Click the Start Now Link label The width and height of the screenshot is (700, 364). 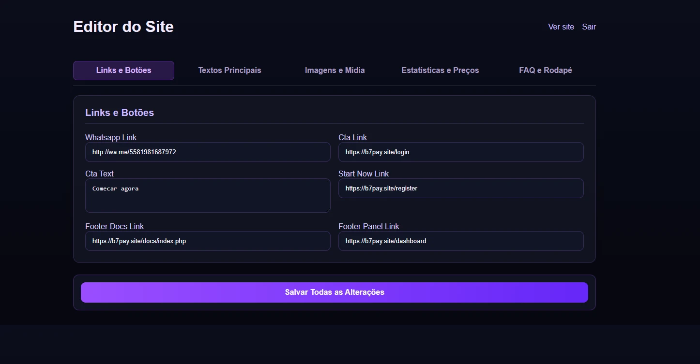click(x=364, y=174)
